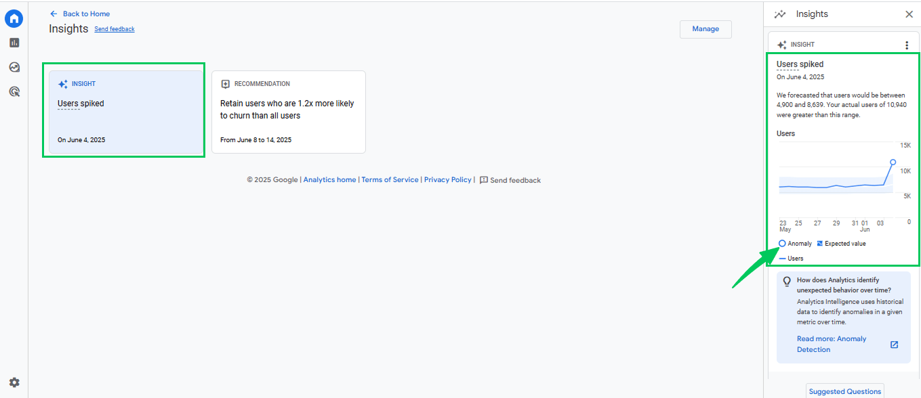Click the back arrow beside Back to Home
This screenshot has width=921, height=398.
click(54, 14)
